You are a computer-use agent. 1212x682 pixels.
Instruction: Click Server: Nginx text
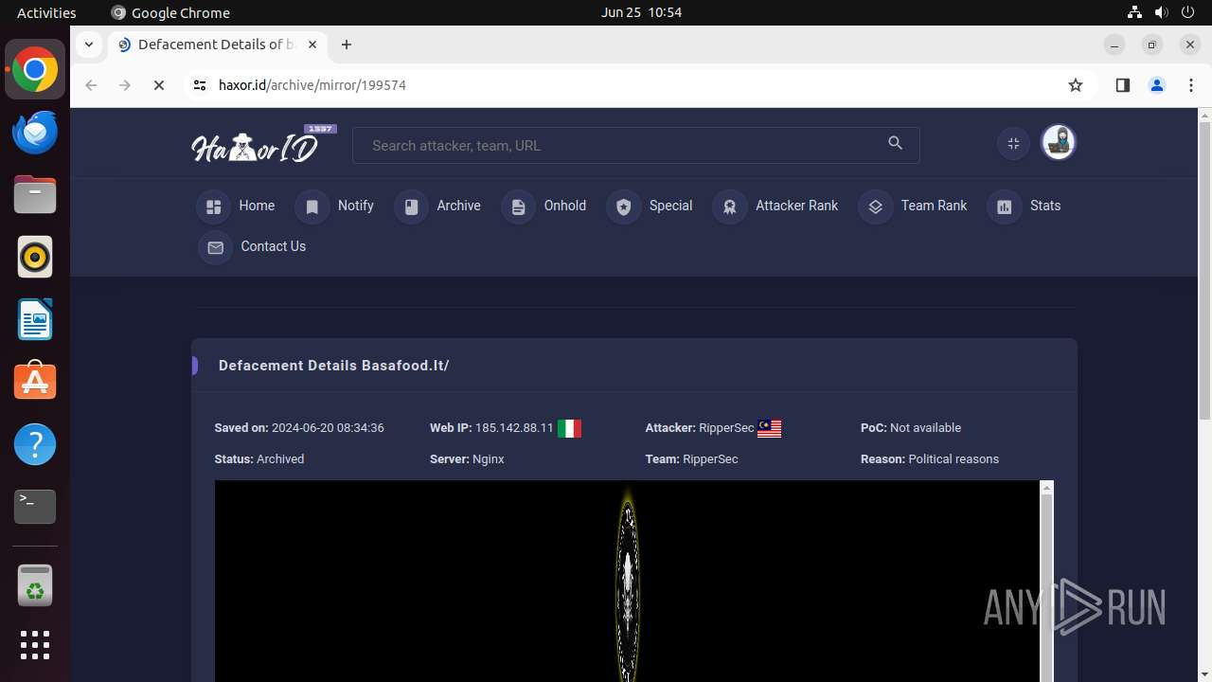pyautogui.click(x=467, y=459)
